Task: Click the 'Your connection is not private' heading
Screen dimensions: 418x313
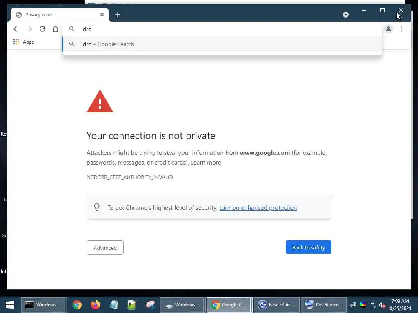Action: [x=151, y=136]
